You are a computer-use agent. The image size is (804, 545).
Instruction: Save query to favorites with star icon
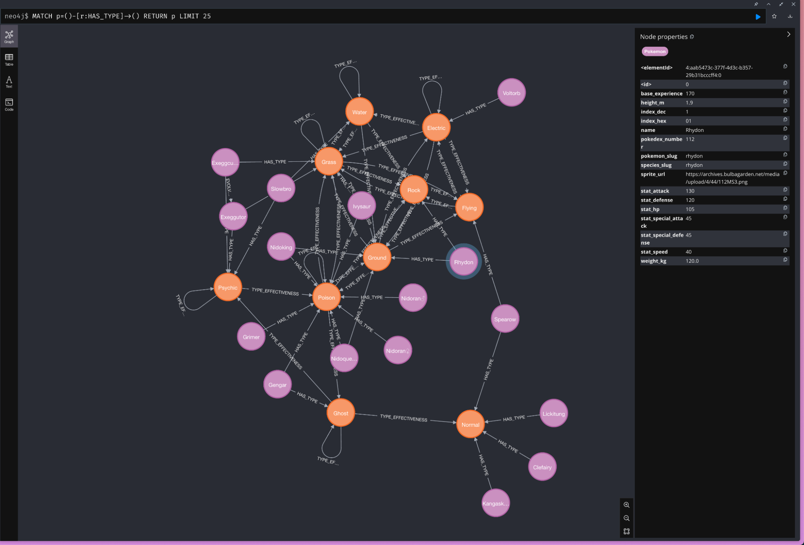774,16
